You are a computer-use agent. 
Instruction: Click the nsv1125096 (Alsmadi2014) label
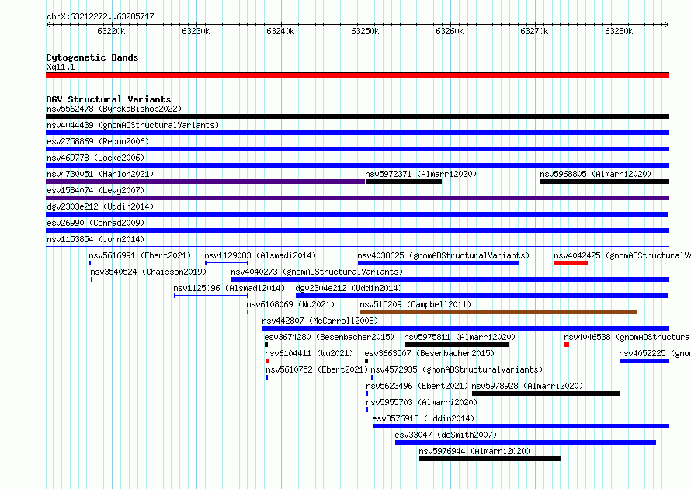(229, 288)
